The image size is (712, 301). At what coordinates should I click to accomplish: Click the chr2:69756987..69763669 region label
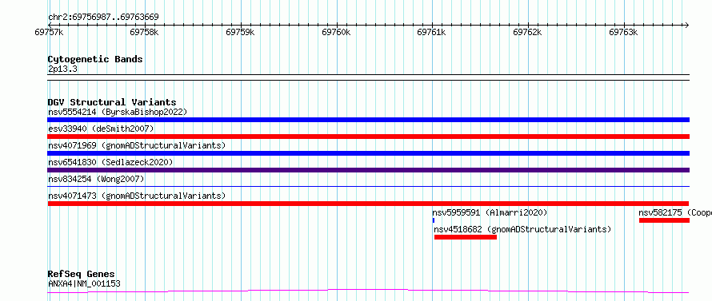pos(103,18)
